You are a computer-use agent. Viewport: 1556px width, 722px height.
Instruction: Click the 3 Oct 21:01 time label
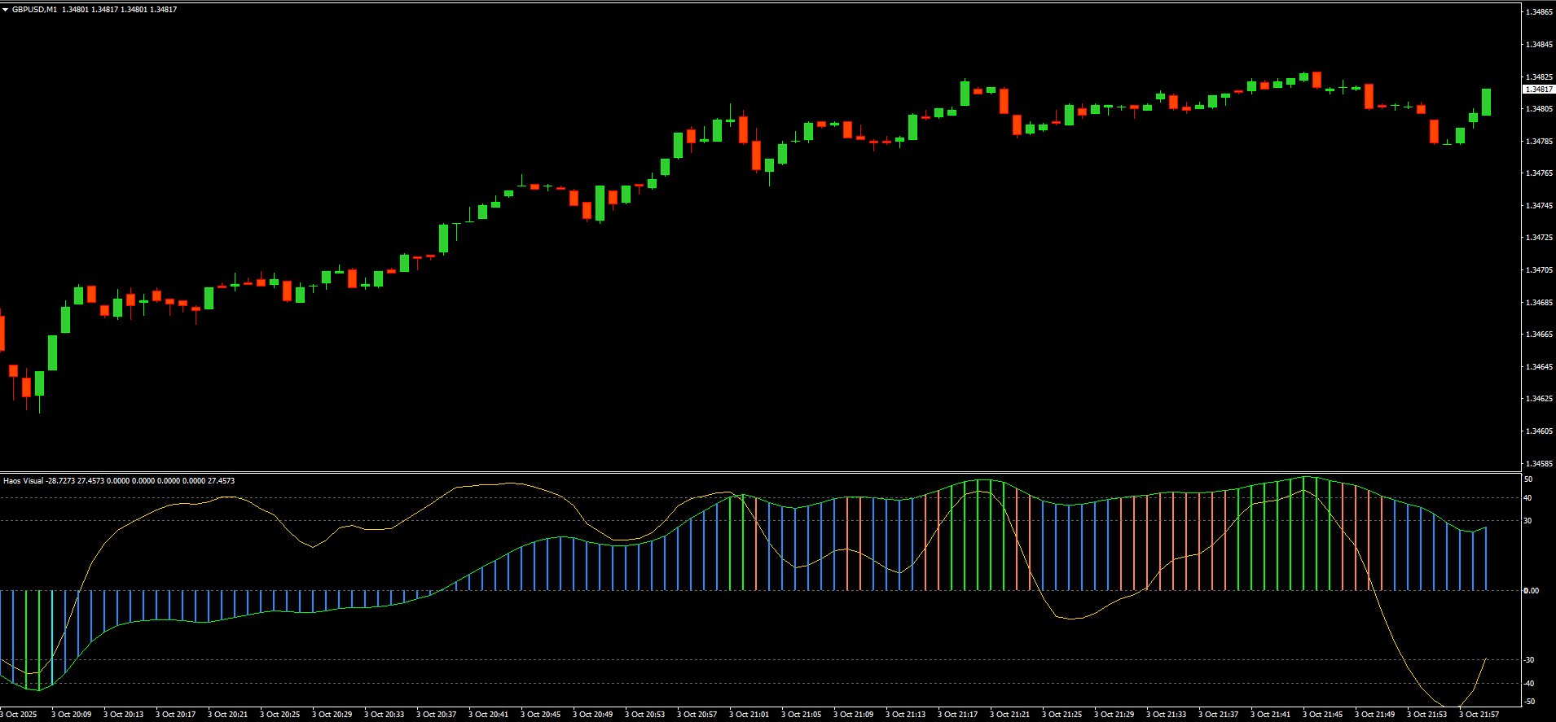click(749, 715)
